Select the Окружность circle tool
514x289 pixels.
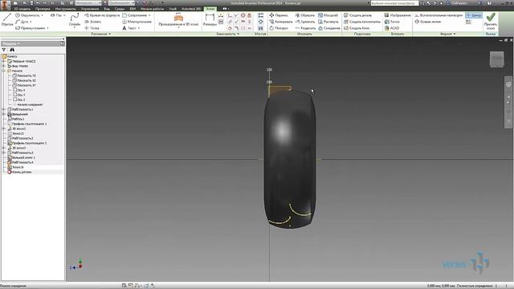click(x=27, y=15)
